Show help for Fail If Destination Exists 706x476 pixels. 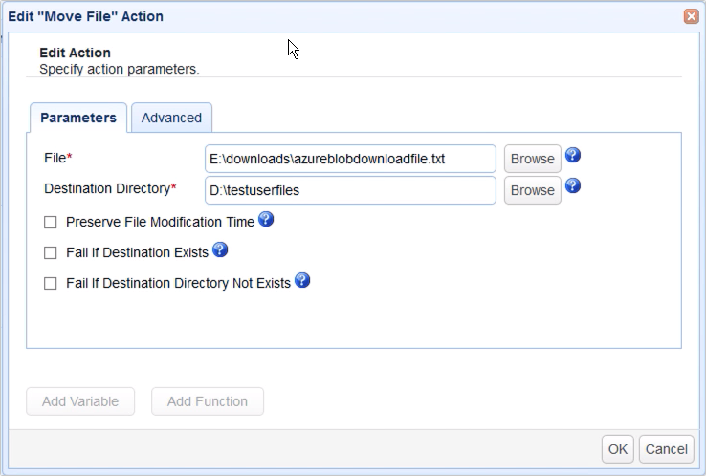click(x=219, y=250)
